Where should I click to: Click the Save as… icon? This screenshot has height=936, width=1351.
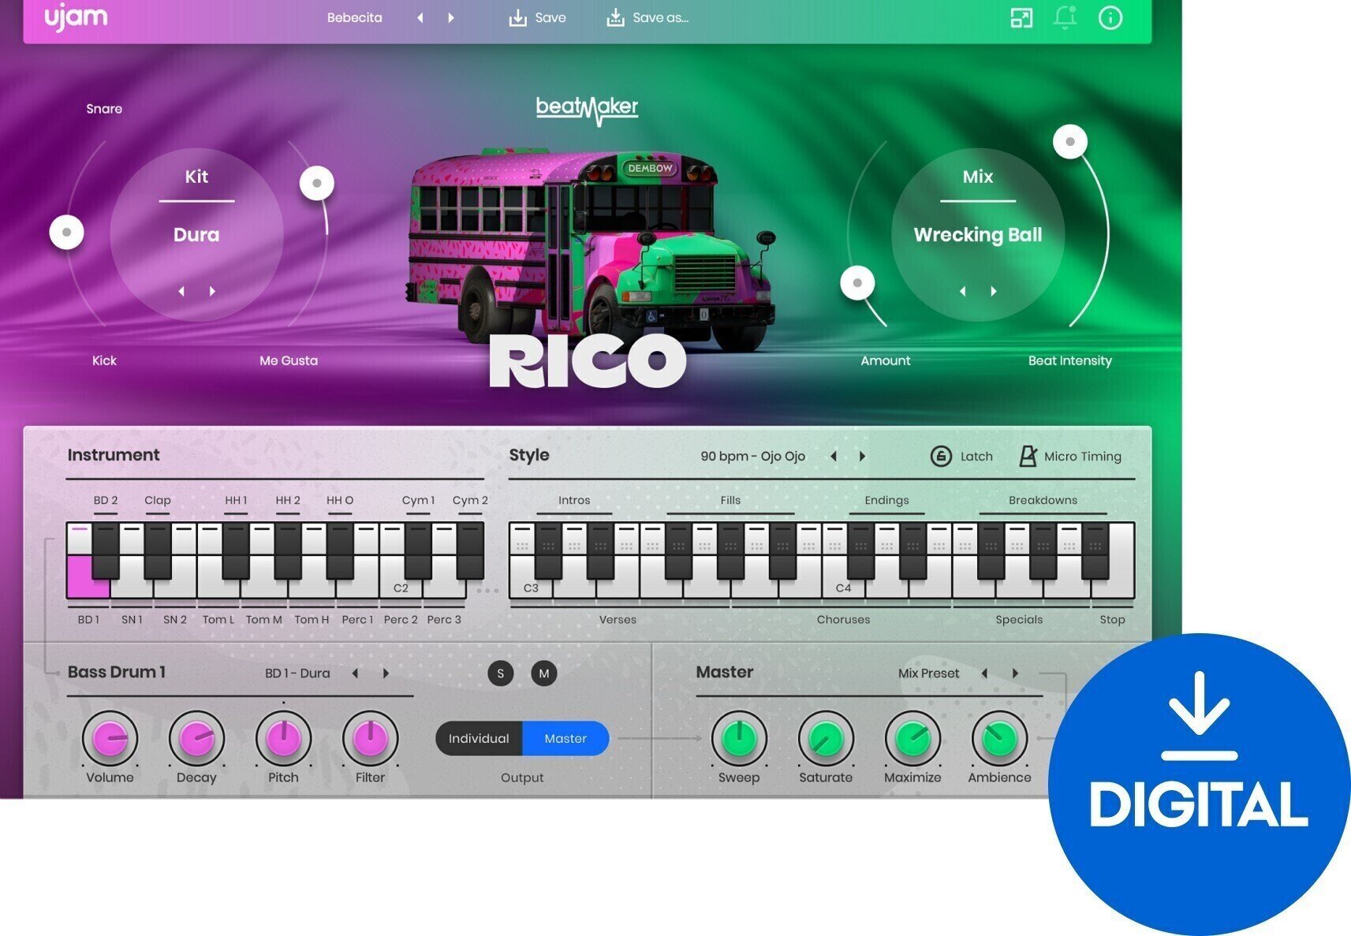click(615, 17)
